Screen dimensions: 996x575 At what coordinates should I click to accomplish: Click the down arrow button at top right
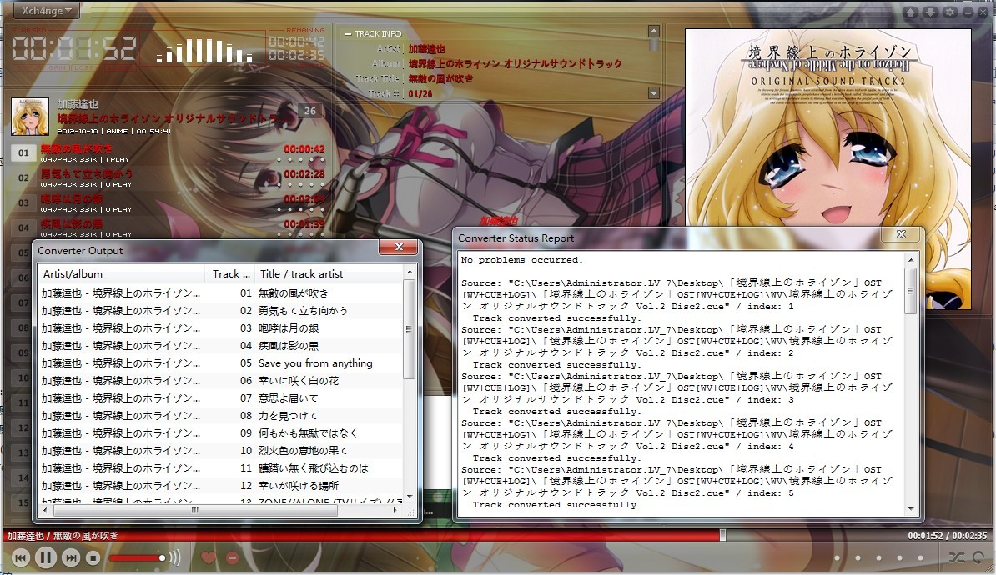[x=930, y=12]
